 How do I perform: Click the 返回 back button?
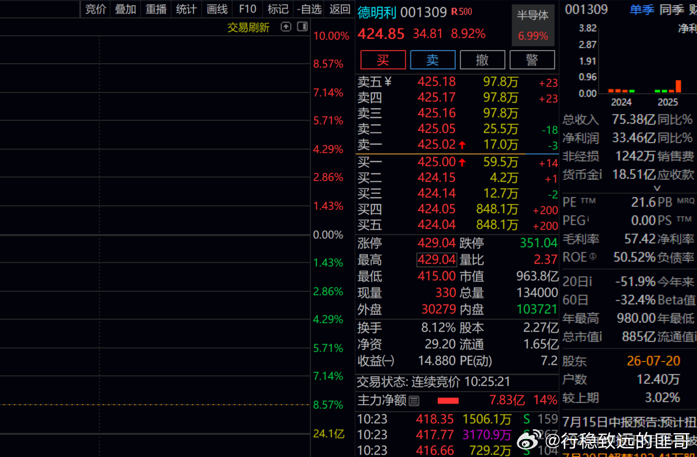(x=339, y=9)
